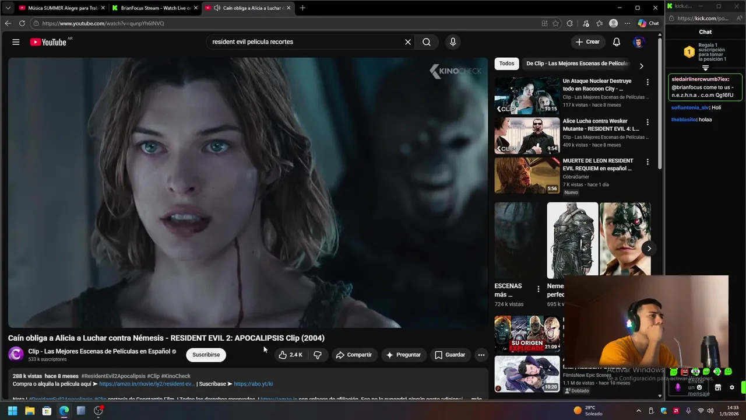Save the video with Guardar
Viewport: 746px width, 420px height.
[450, 355]
